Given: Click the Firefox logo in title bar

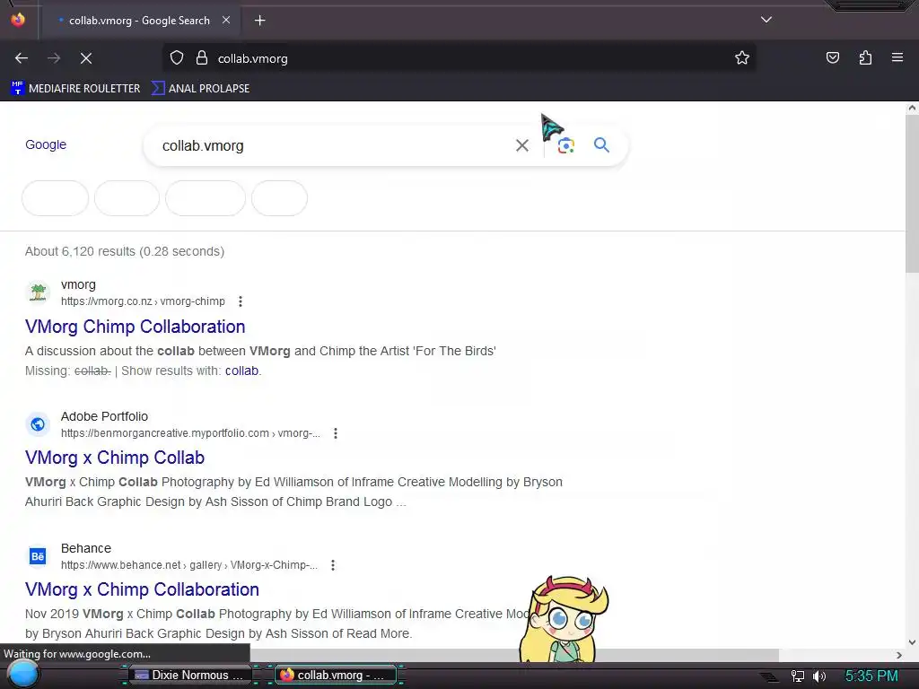Looking at the screenshot, I should coord(18,20).
